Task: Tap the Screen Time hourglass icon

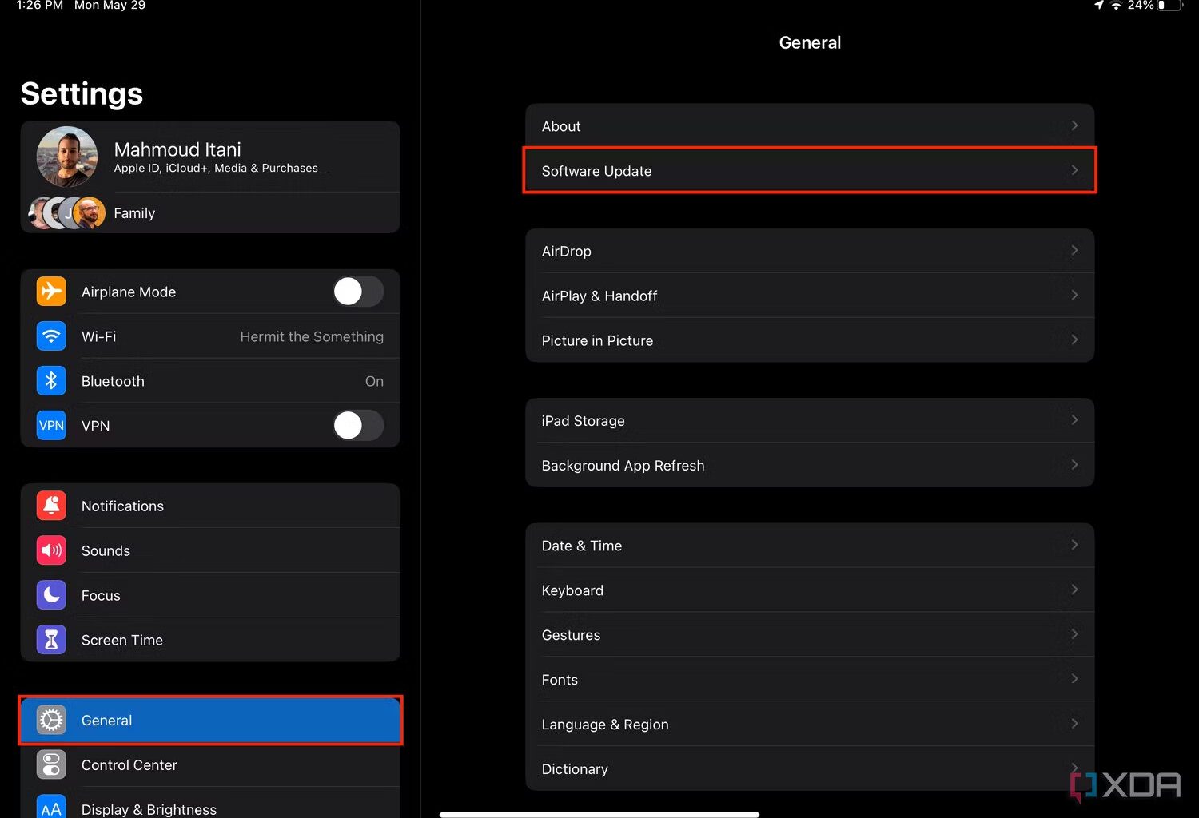Action: pyautogui.click(x=51, y=640)
